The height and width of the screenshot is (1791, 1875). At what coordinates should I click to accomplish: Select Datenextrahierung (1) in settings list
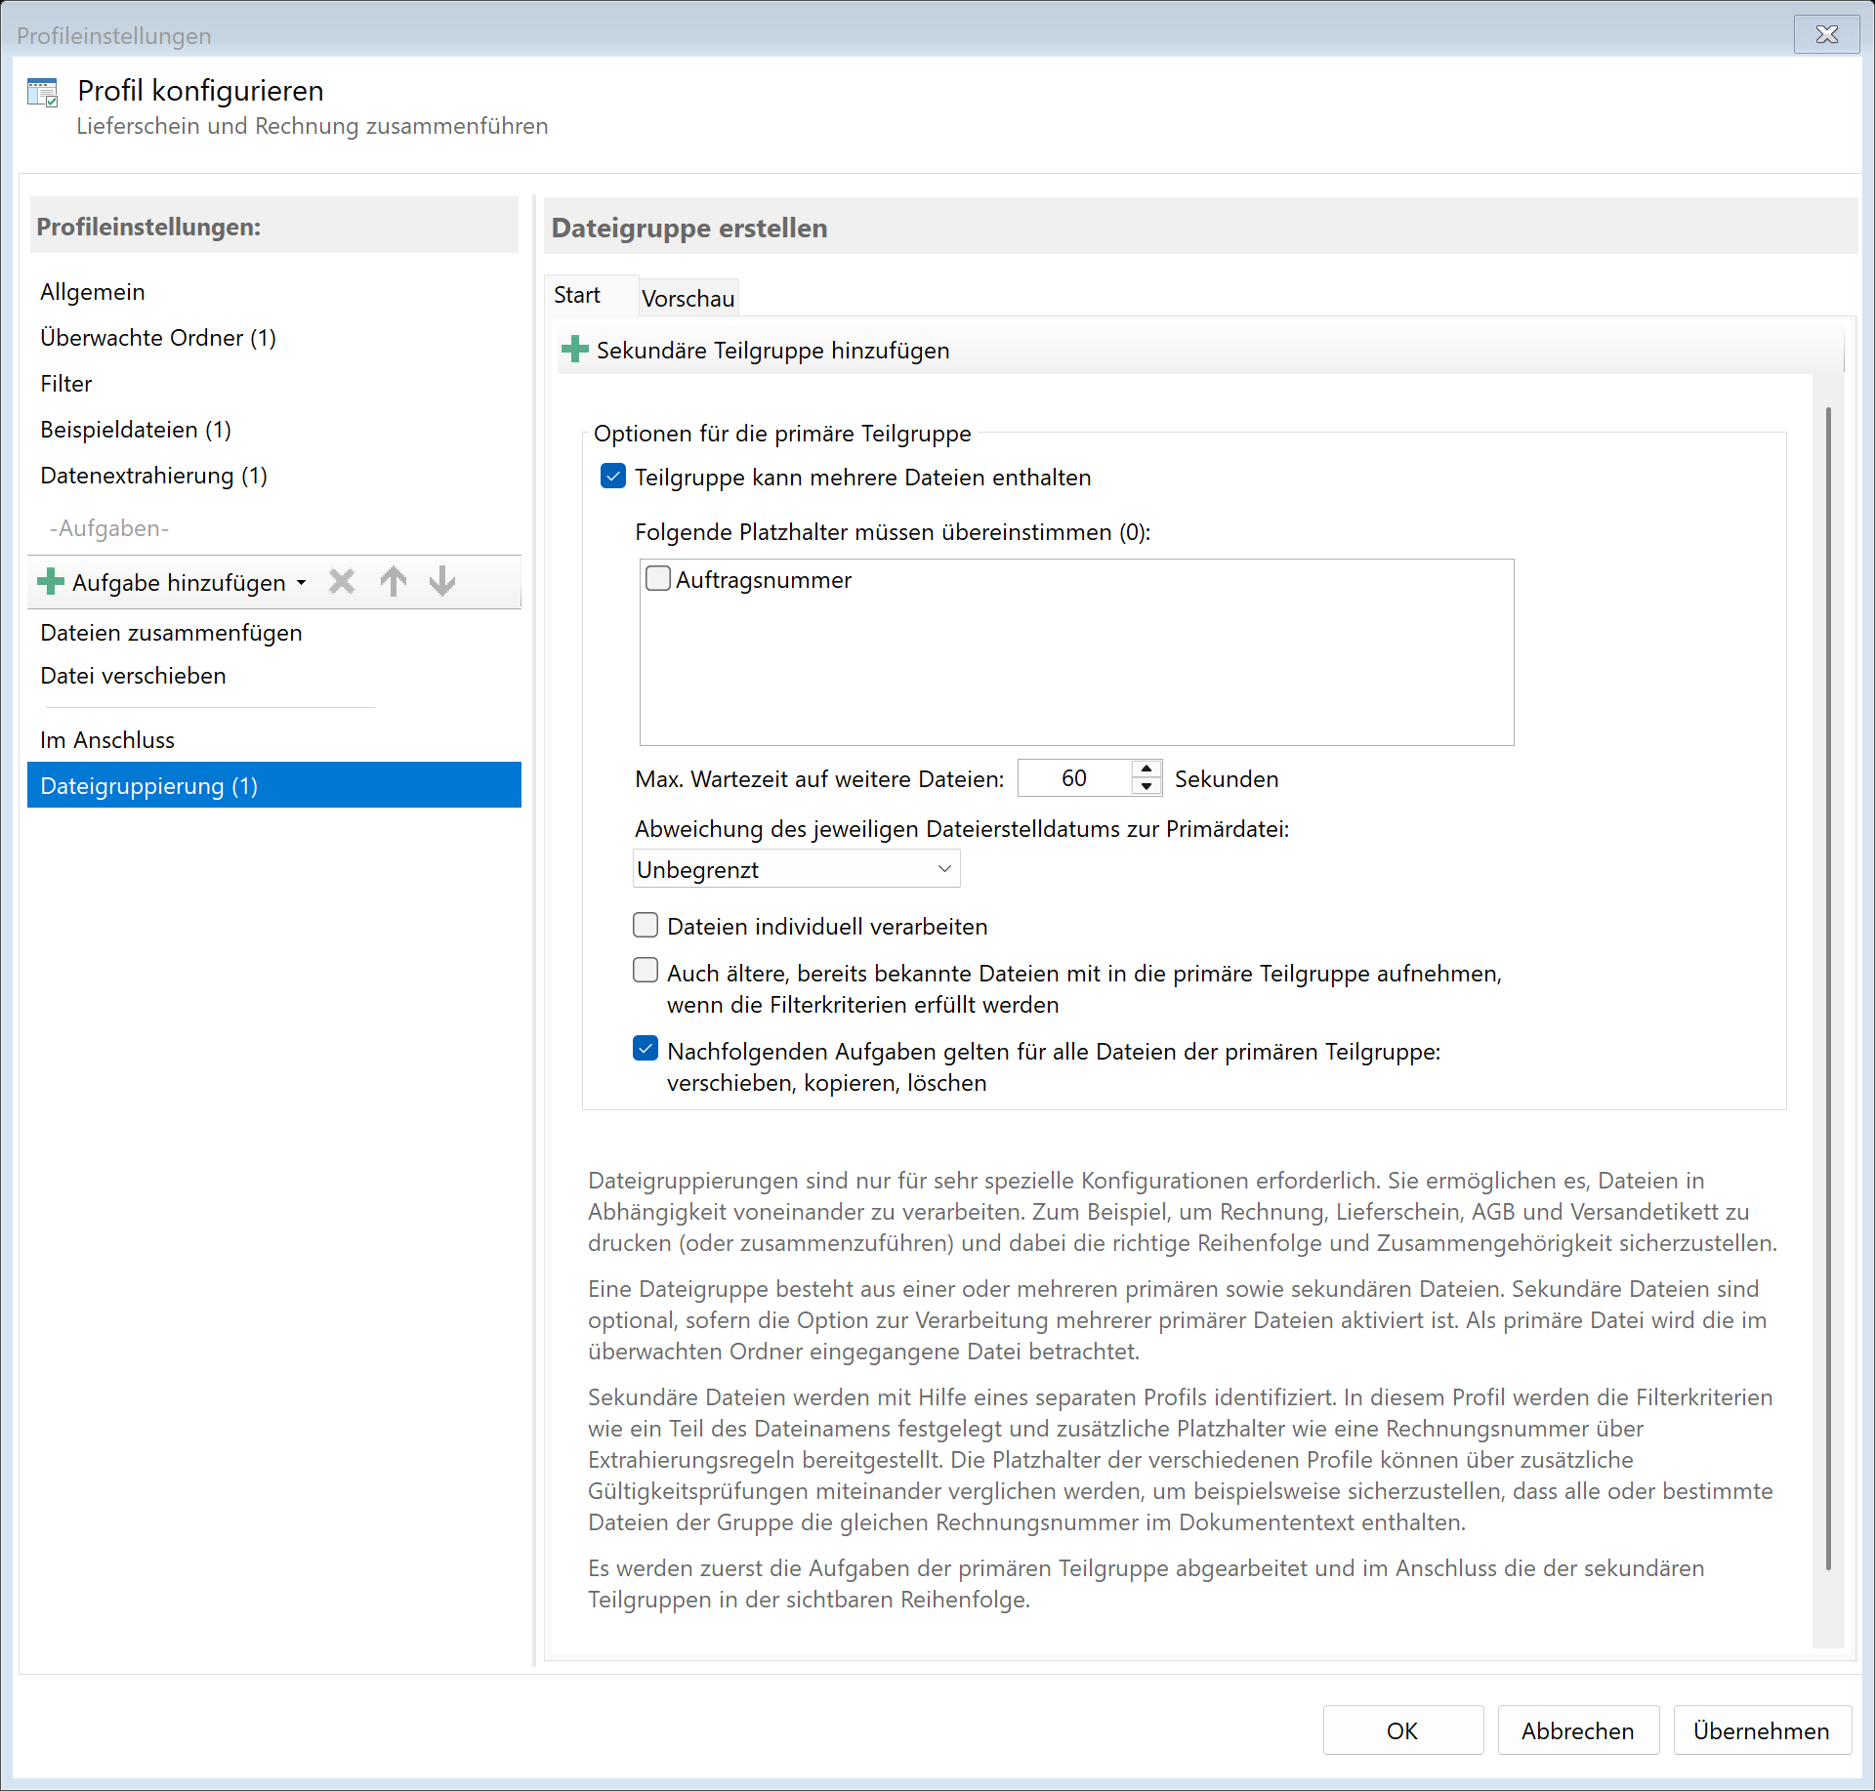(153, 476)
